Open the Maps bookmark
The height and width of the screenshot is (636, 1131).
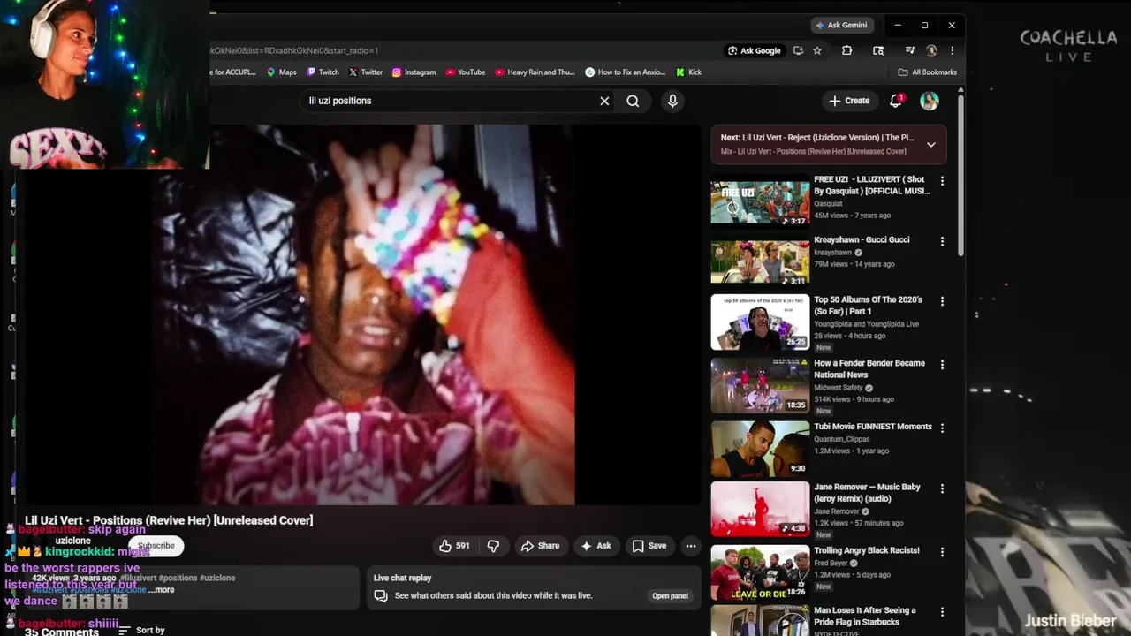[282, 72]
